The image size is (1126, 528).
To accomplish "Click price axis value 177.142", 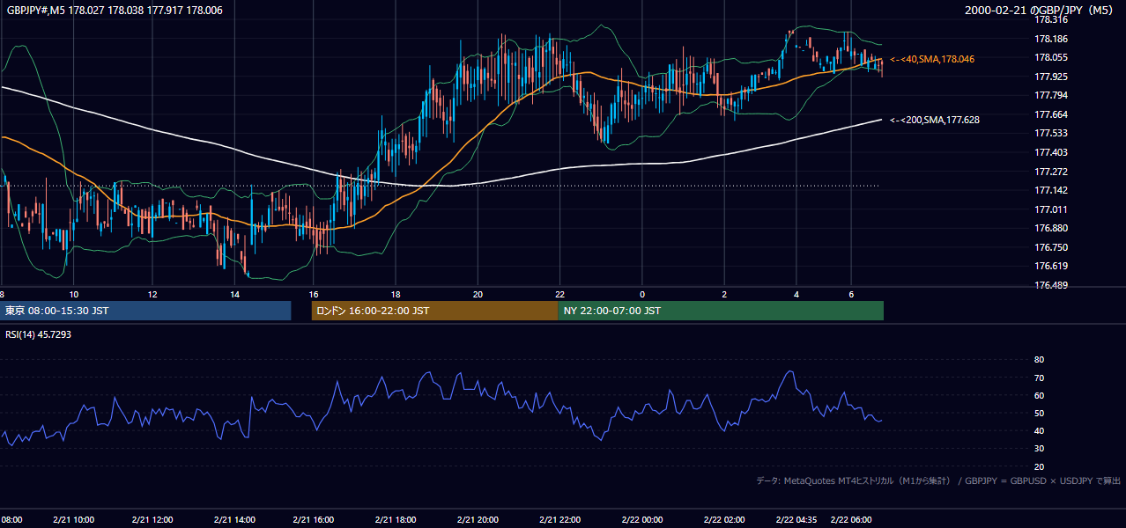I will pos(1050,190).
